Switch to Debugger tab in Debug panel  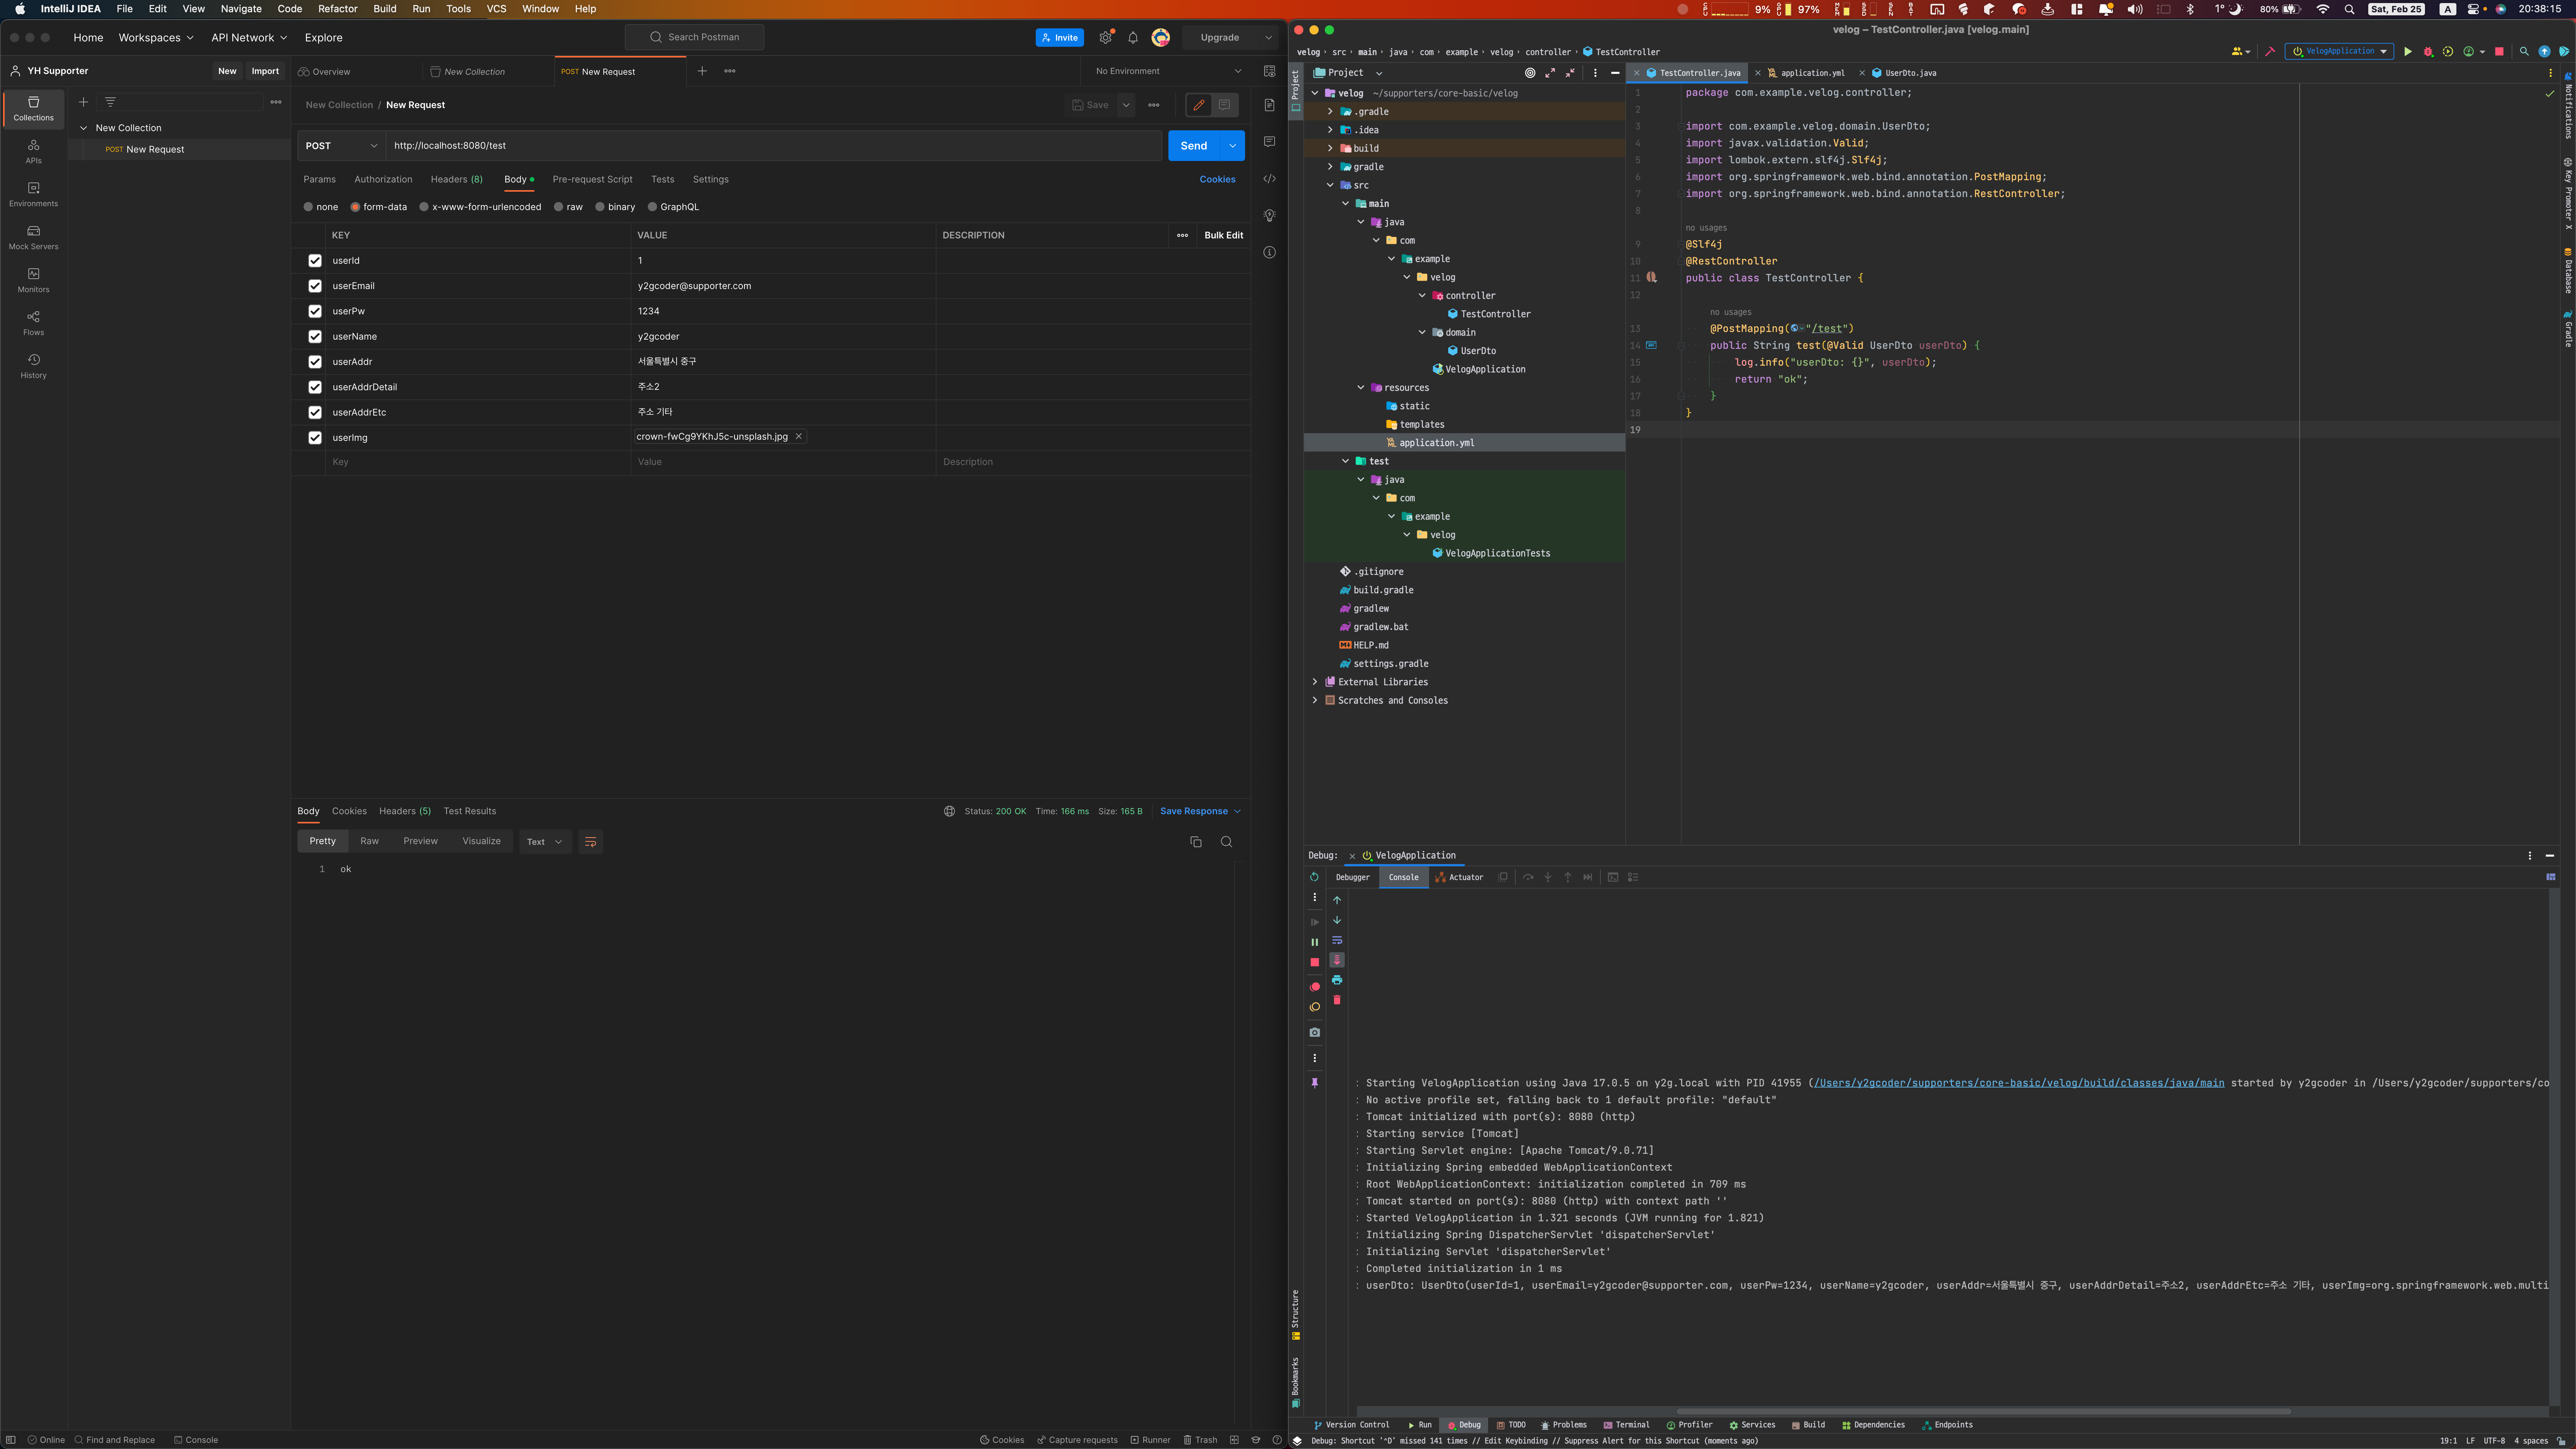pos(1352,877)
